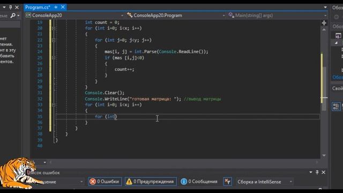Click the horizontal scrollbar right arrow
Viewport: 343px width, 193px height.
tap(317, 162)
